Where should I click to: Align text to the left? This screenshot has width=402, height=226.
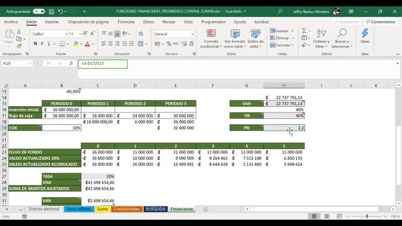tap(104, 44)
